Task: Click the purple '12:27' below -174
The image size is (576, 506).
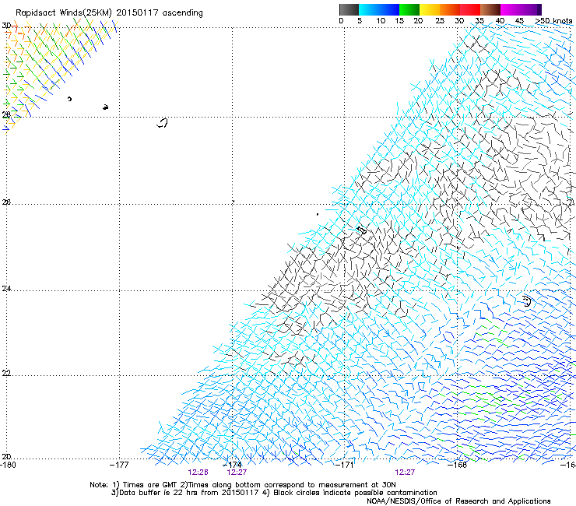Action: point(237,473)
